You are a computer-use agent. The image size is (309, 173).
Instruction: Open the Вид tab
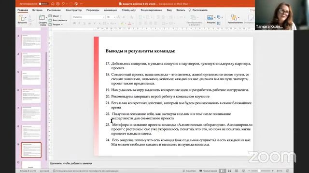coord(169,10)
